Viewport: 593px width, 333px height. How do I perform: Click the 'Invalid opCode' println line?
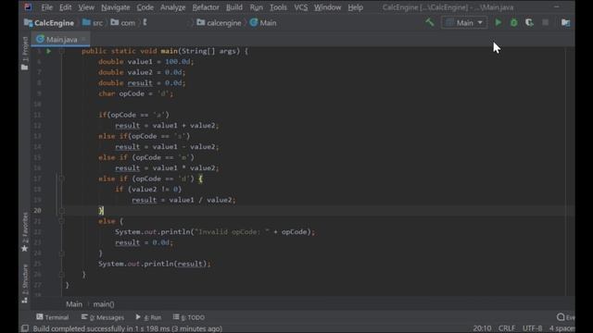[215, 232]
